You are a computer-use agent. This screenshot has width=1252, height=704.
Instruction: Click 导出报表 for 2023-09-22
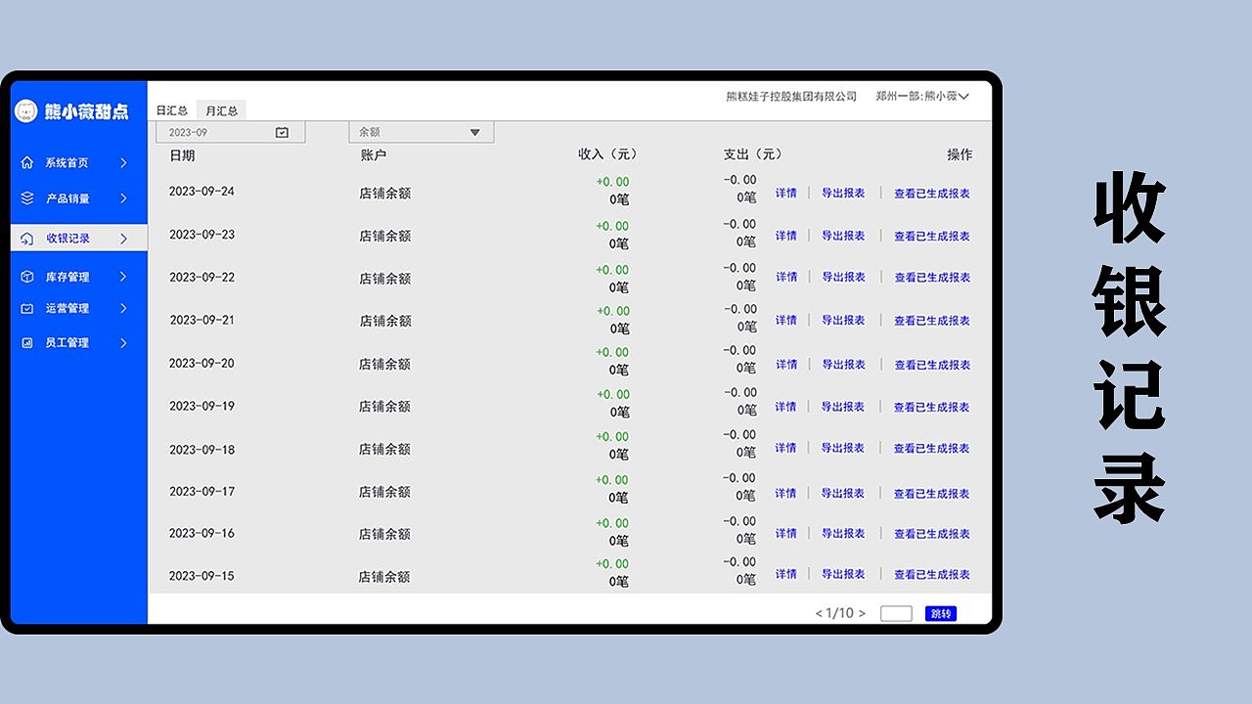coord(843,278)
